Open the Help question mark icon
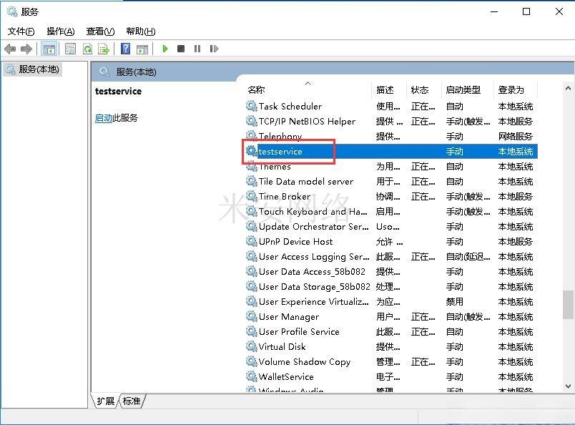This screenshot has height=425, width=575. (x=125, y=49)
